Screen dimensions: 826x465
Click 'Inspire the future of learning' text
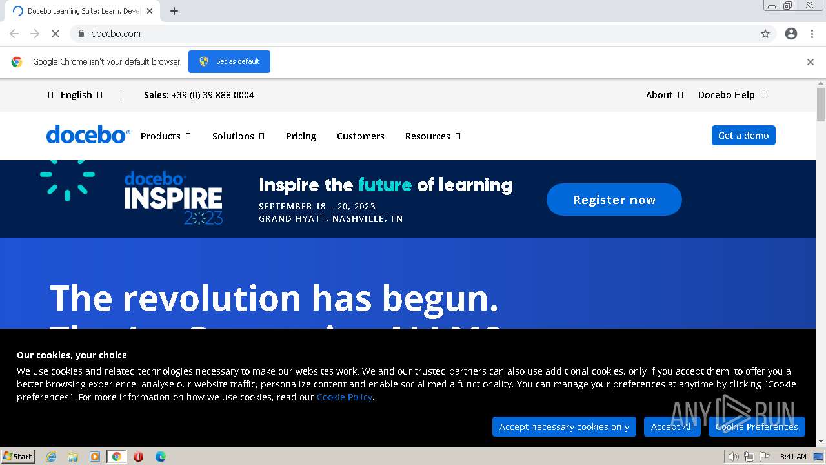[x=385, y=185]
